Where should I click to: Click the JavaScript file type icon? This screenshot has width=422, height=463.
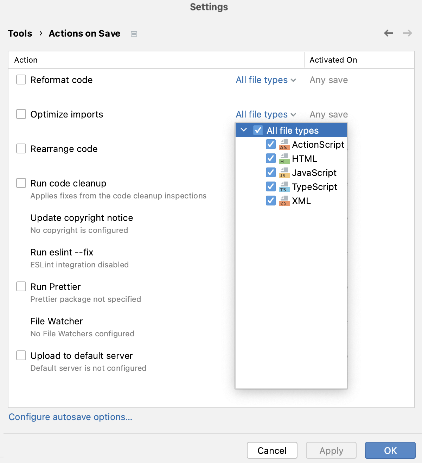284,173
